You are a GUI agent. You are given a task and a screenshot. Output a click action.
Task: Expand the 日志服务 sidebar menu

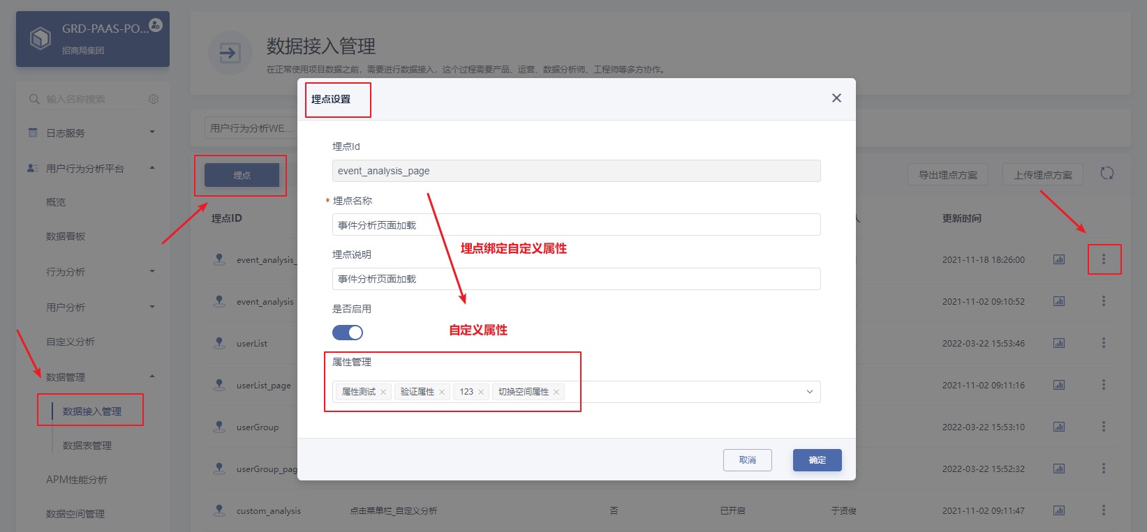click(92, 132)
